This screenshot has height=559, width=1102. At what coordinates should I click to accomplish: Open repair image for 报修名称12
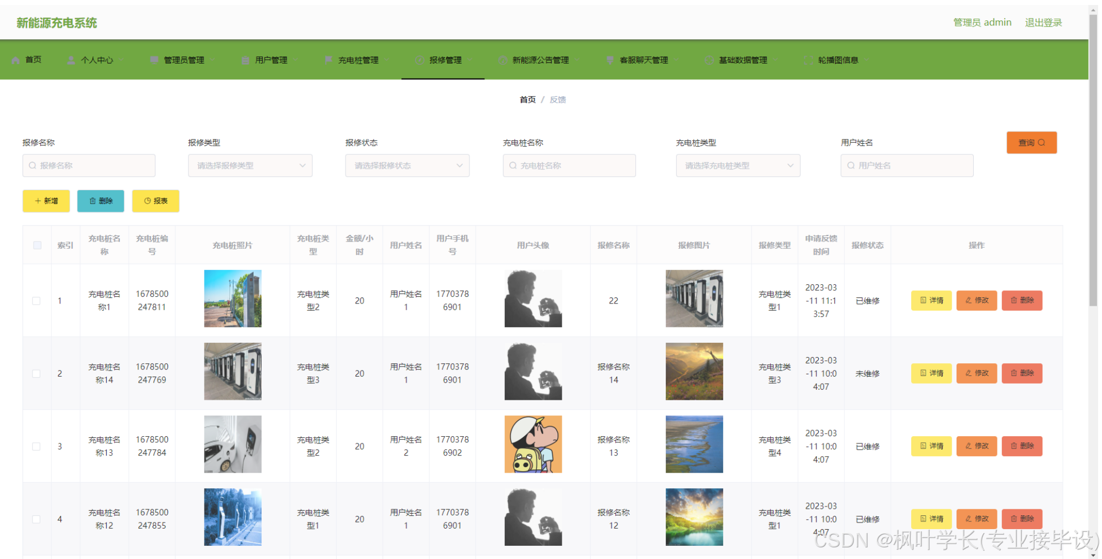tap(694, 518)
